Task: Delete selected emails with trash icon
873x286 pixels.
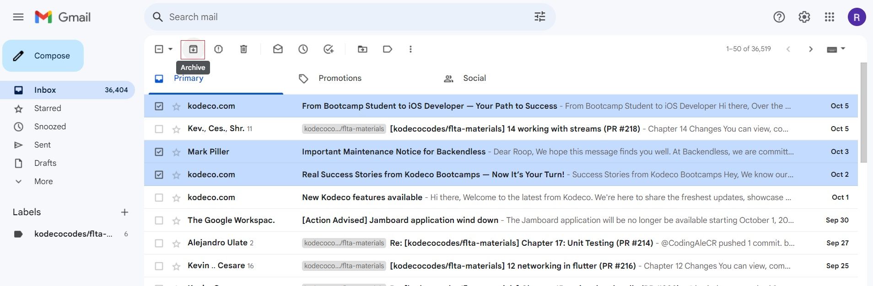Action: coord(243,49)
